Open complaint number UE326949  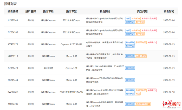(x=13, y=20)
